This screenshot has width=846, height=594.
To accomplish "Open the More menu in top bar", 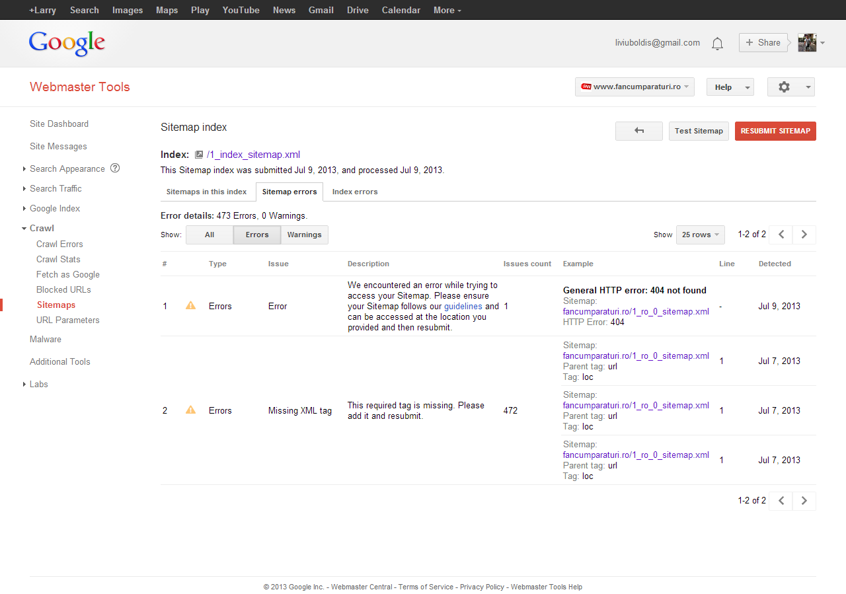I will (447, 10).
